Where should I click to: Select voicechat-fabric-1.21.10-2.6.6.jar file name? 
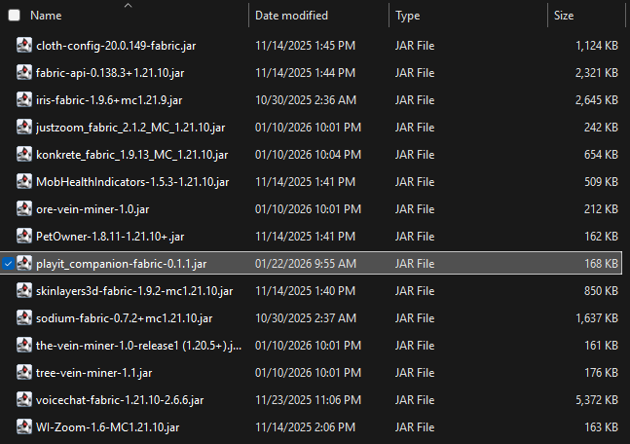[120, 400]
